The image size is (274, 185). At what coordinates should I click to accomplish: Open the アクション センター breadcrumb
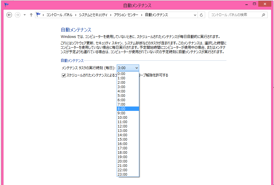[x=126, y=15]
